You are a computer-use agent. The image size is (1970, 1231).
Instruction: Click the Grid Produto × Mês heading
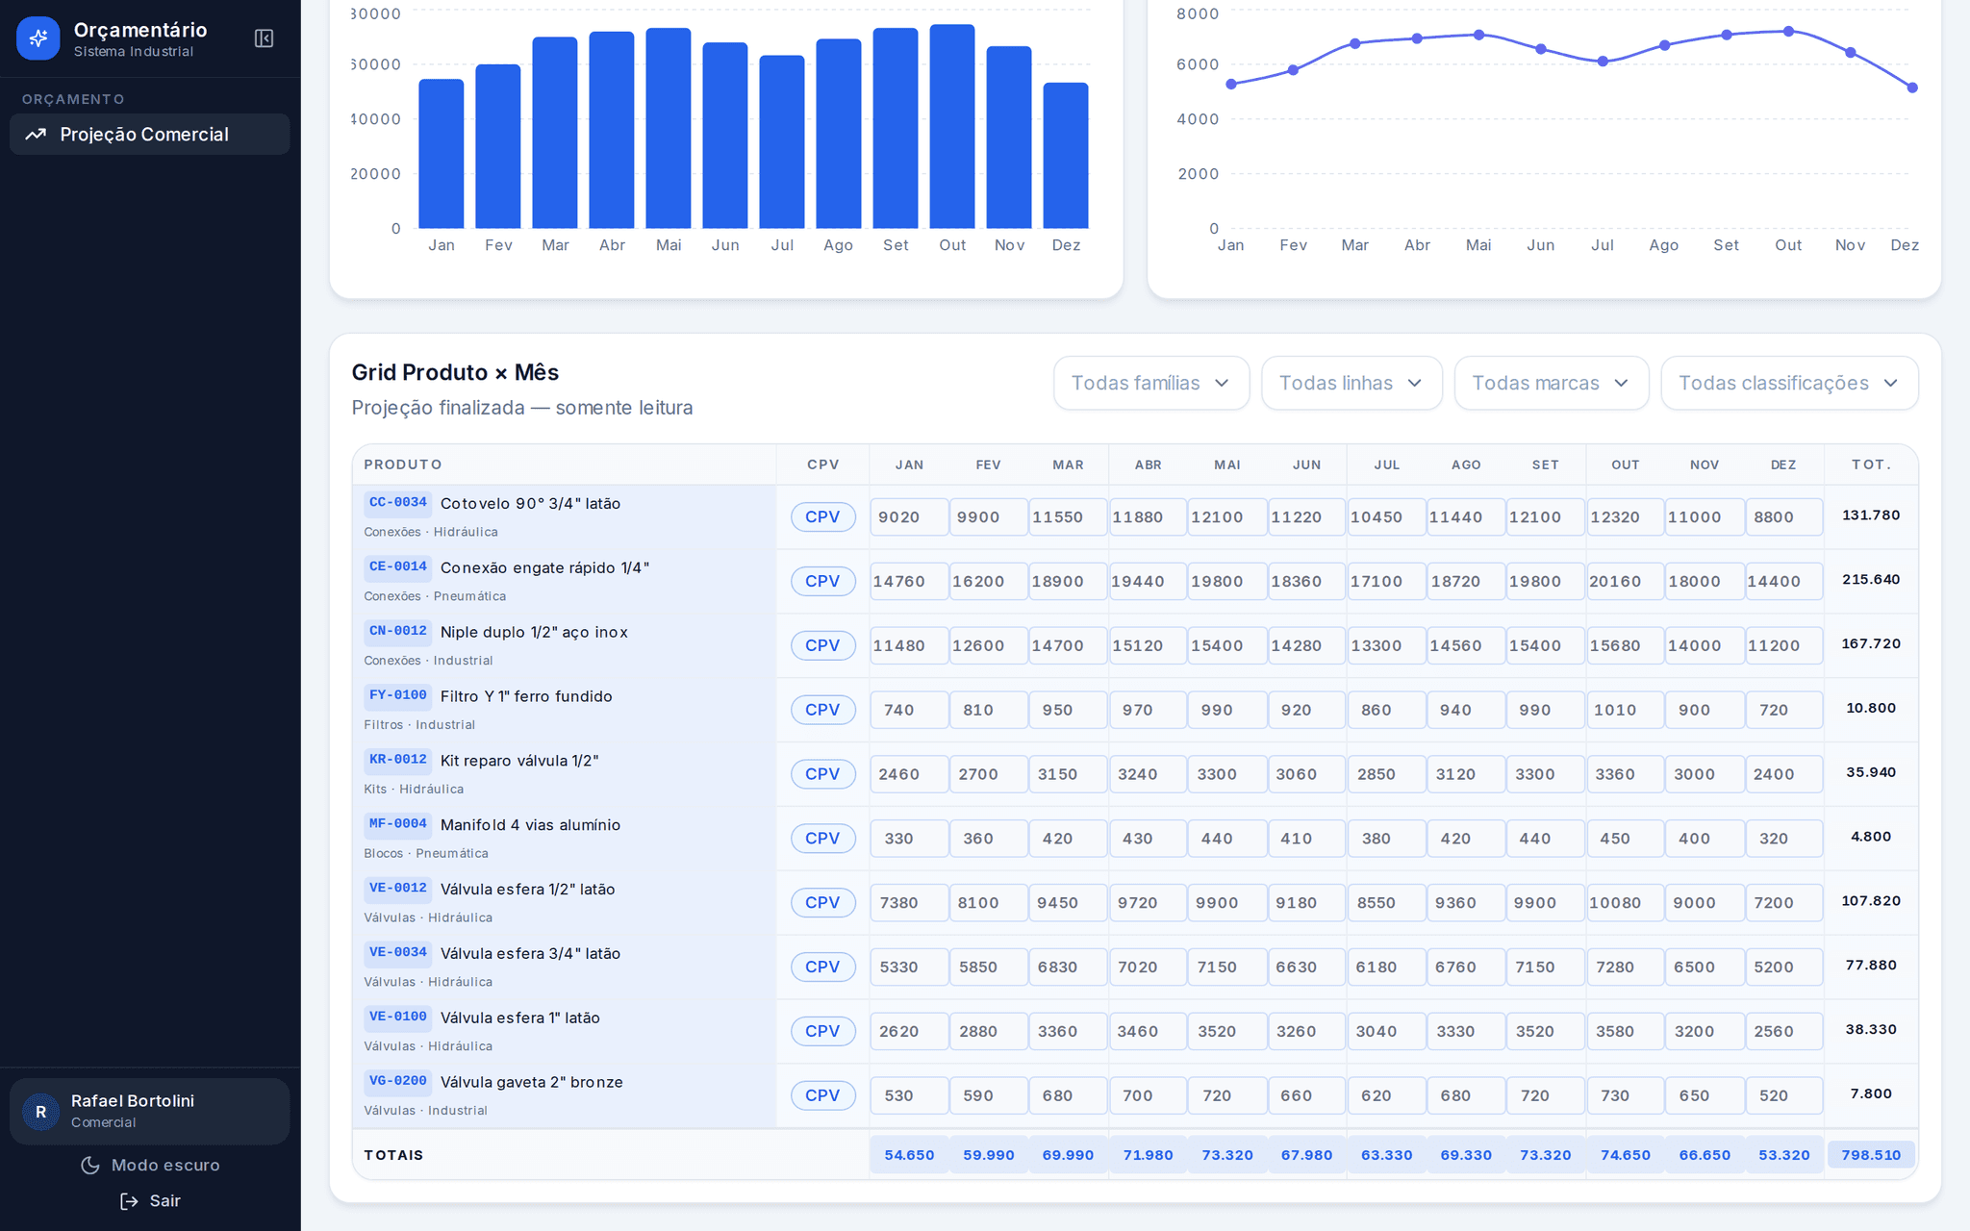point(455,372)
